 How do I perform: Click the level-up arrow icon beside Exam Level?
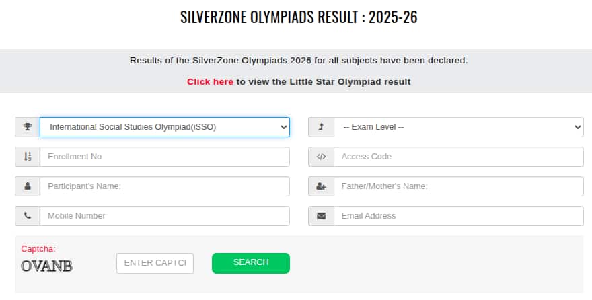tap(321, 127)
